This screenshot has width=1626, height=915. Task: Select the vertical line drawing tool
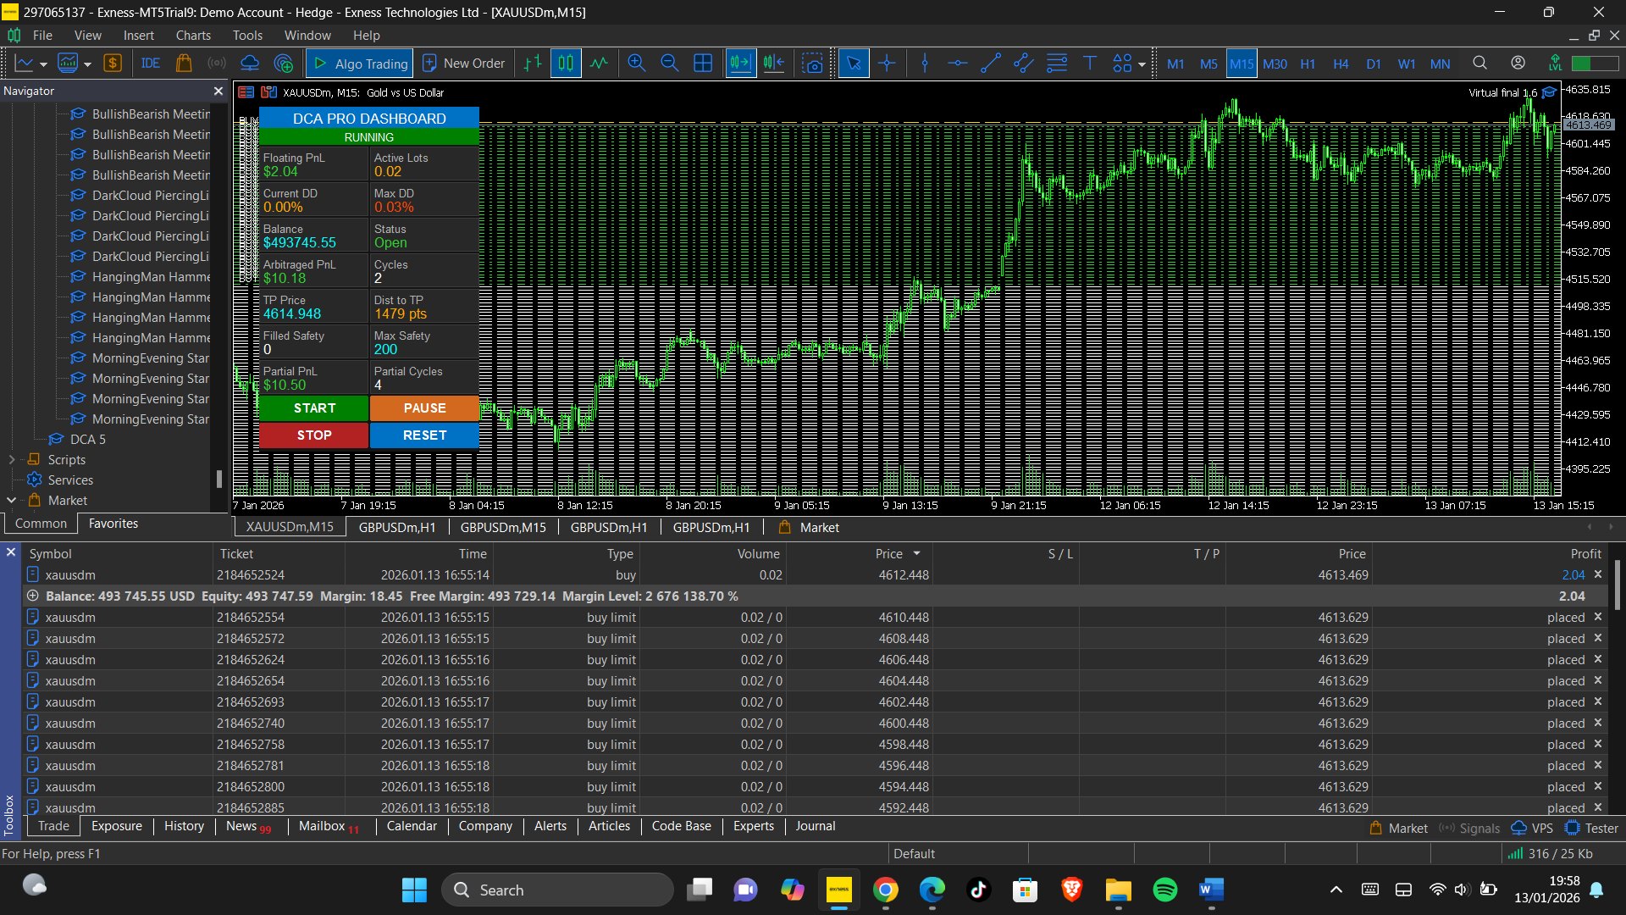click(925, 64)
